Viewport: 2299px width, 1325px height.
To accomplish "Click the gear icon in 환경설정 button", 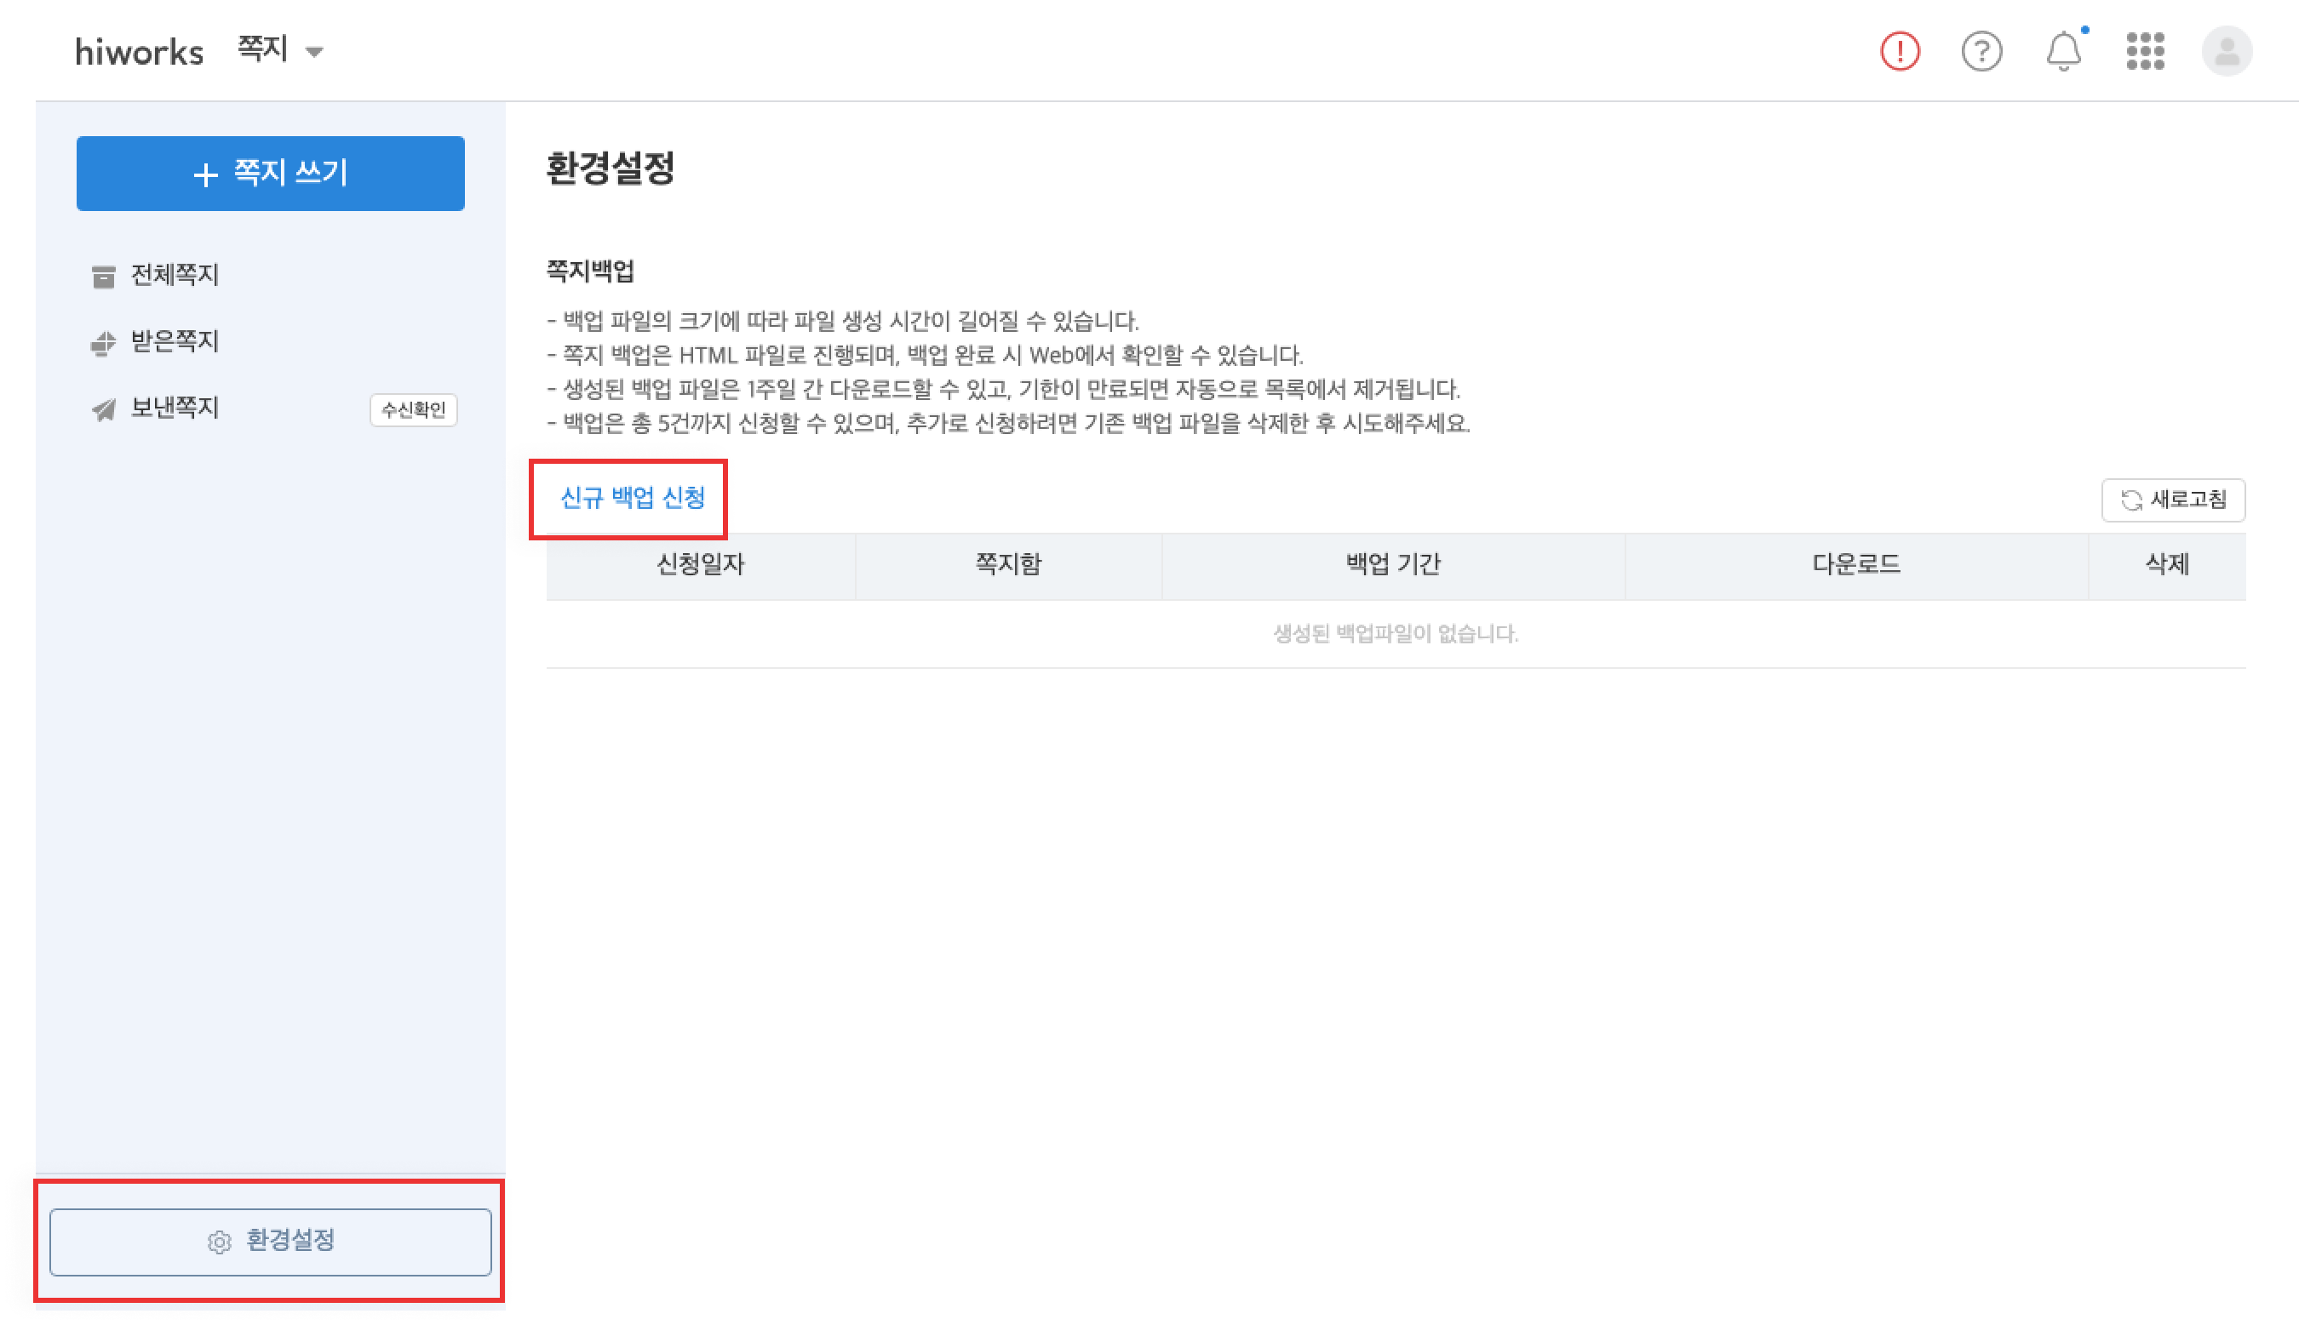I will 220,1242.
